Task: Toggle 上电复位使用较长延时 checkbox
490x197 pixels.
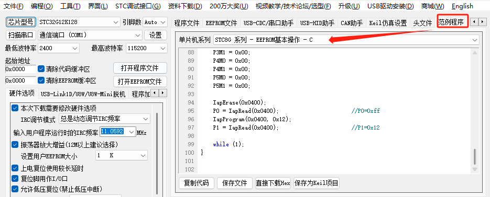Action: pyautogui.click(x=15, y=168)
